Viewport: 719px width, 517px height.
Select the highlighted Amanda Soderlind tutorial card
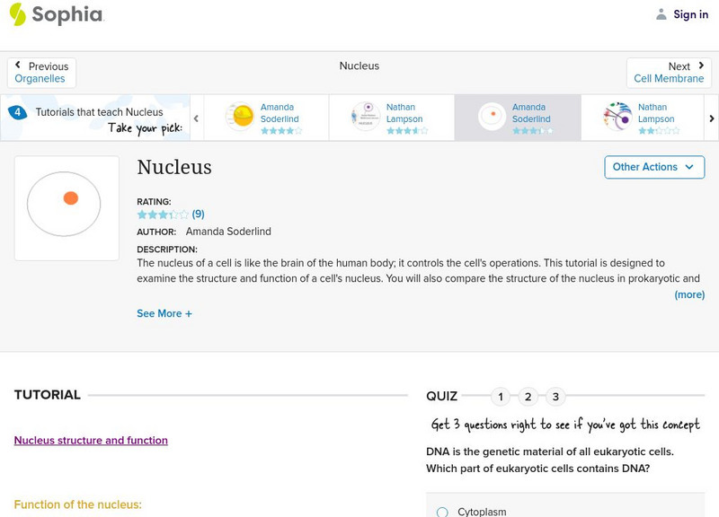click(x=517, y=118)
